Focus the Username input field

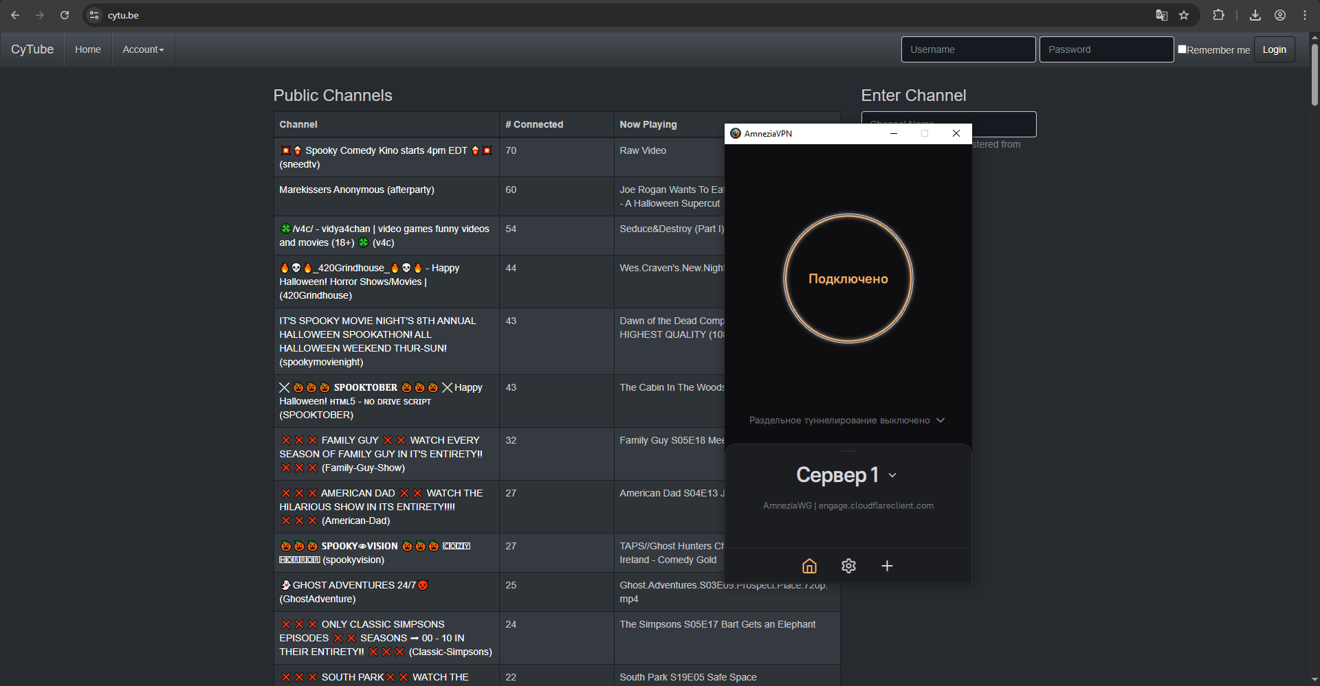tap(968, 49)
